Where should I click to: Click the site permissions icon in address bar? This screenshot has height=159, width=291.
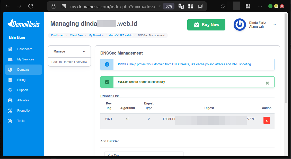coord(64,6)
